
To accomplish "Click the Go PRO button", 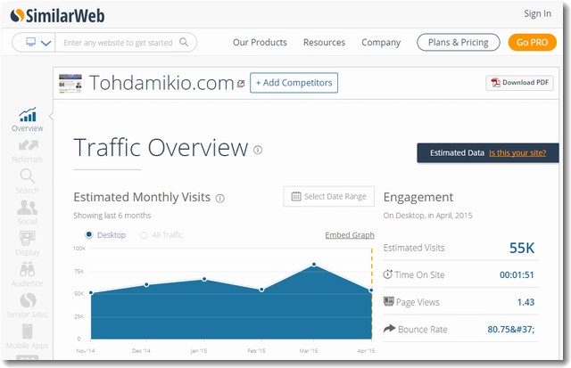I will (532, 42).
